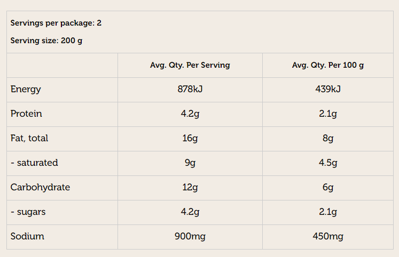
Task: Click the '- sugars' row label
Action: click(x=28, y=212)
